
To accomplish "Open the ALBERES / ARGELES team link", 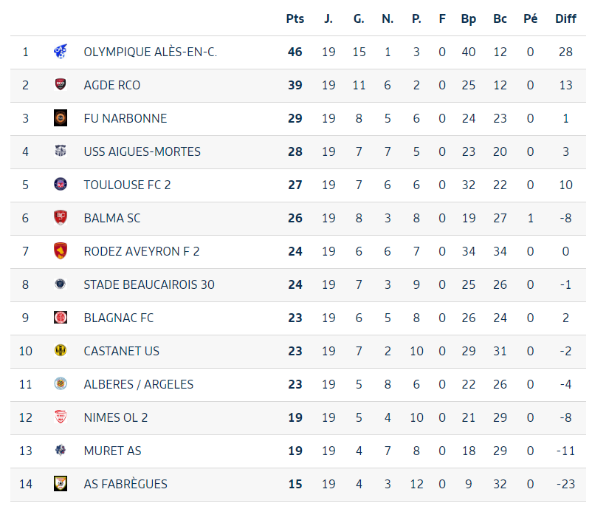I will [x=139, y=384].
